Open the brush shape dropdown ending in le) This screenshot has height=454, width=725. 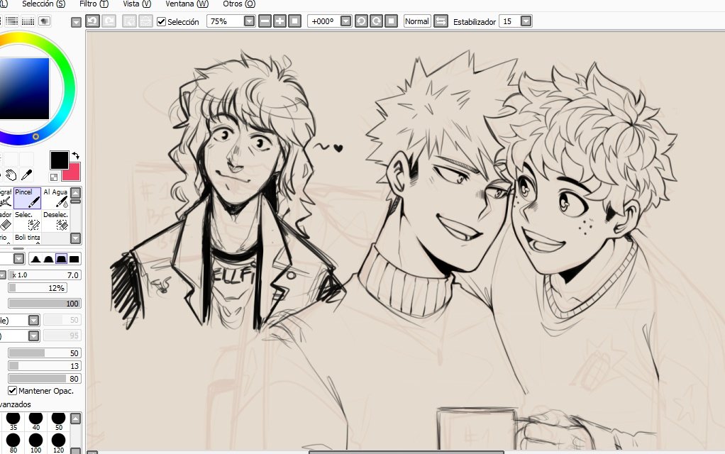tap(33, 321)
